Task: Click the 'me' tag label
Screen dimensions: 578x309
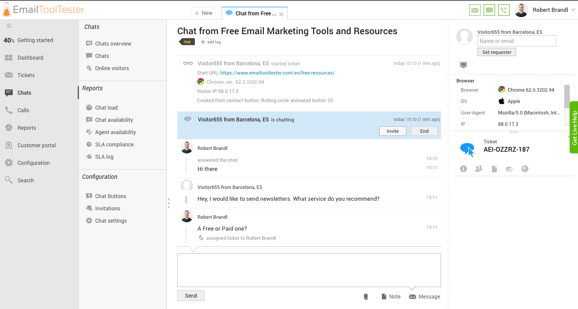Action: (x=187, y=42)
